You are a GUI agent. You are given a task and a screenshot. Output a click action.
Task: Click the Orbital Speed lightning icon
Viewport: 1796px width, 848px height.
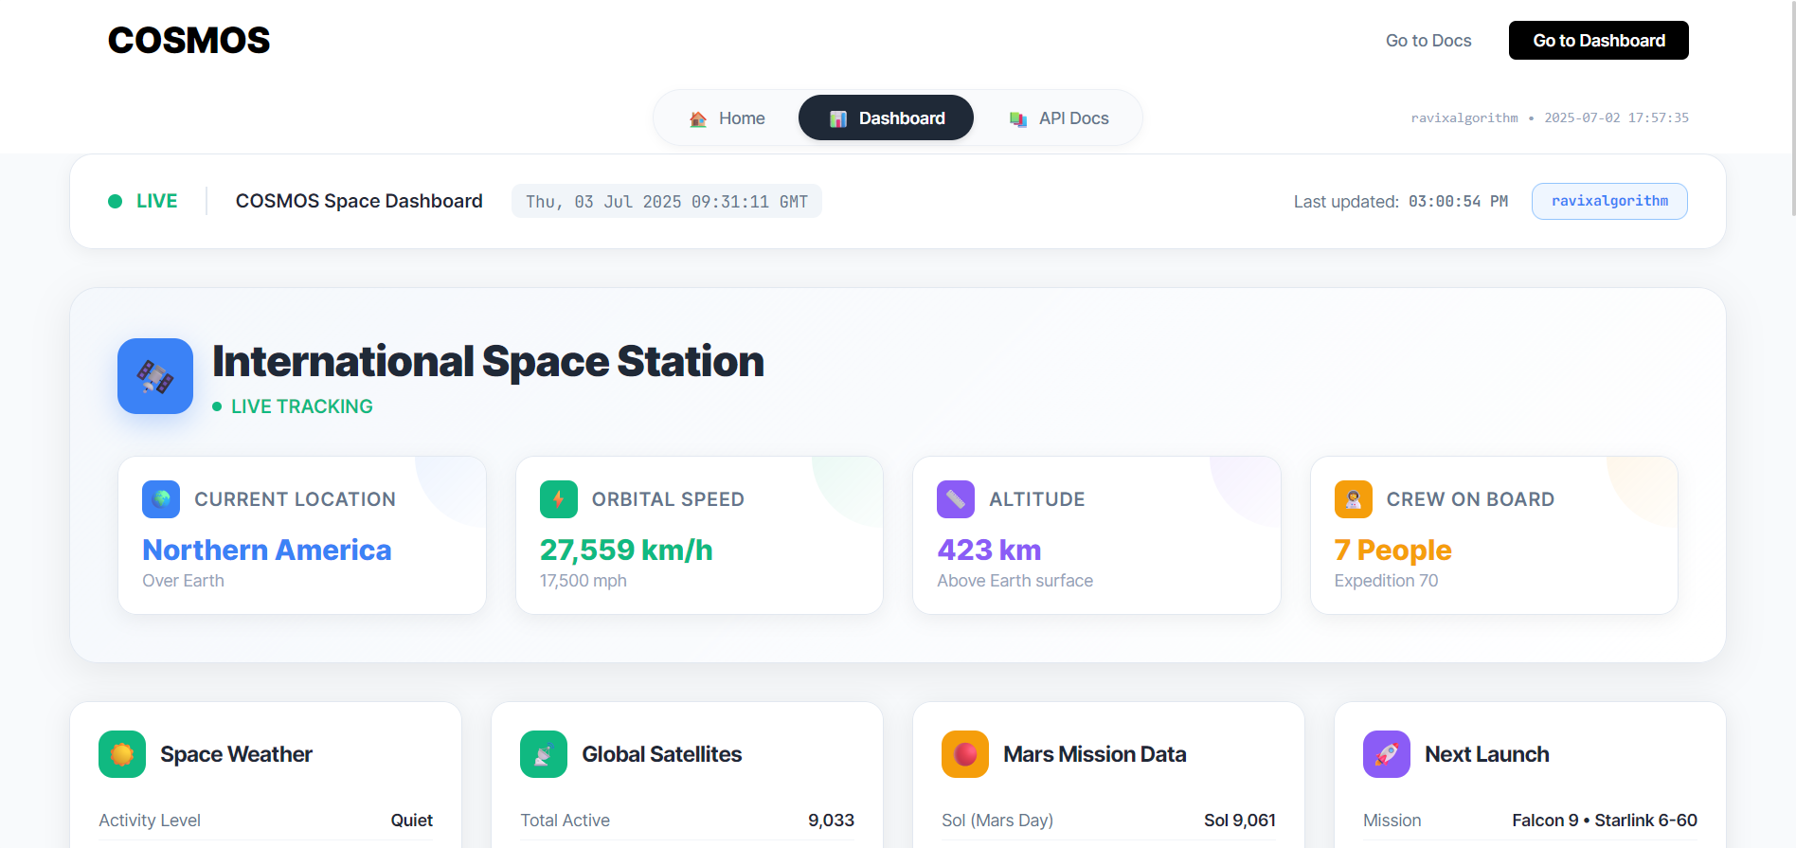point(559,499)
